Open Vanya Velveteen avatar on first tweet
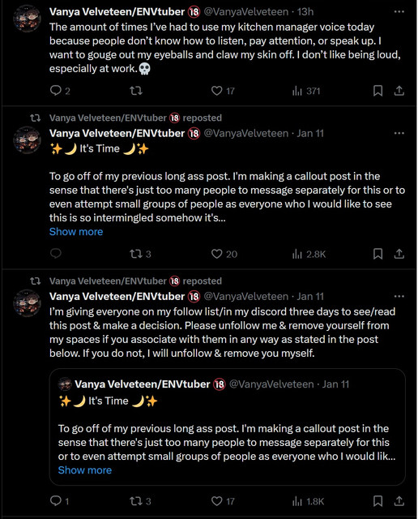This screenshot has width=418, height=519. (27, 19)
